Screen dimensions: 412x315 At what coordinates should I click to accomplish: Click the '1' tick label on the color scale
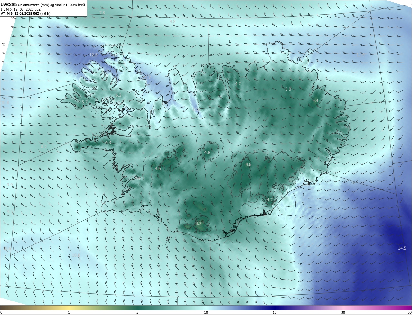tap(69, 312)
